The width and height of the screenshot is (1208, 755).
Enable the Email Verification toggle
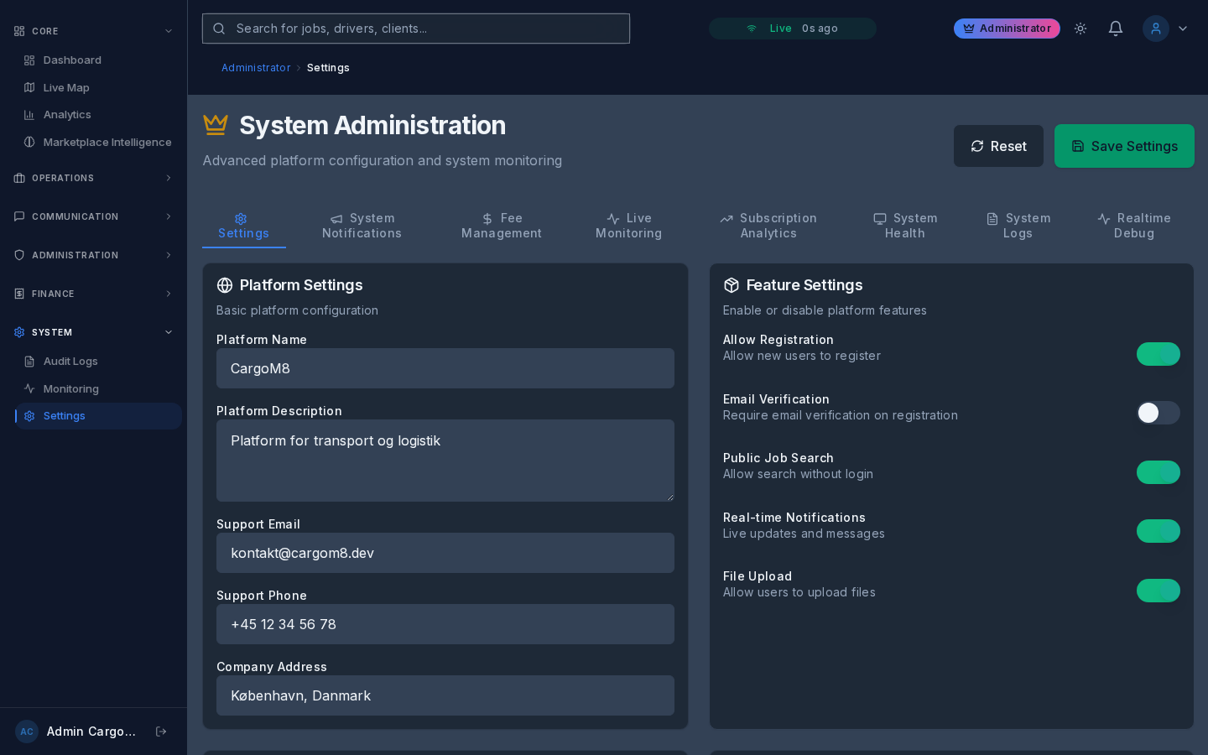click(1158, 413)
